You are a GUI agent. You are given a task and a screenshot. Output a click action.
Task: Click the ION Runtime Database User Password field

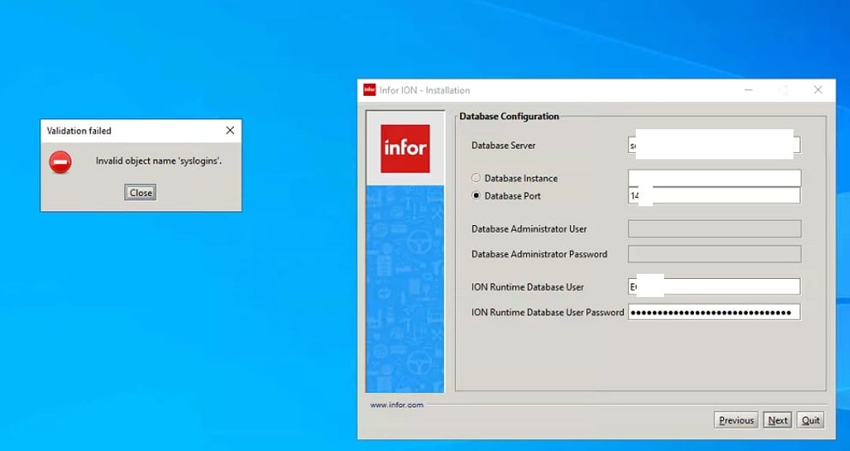(x=714, y=312)
